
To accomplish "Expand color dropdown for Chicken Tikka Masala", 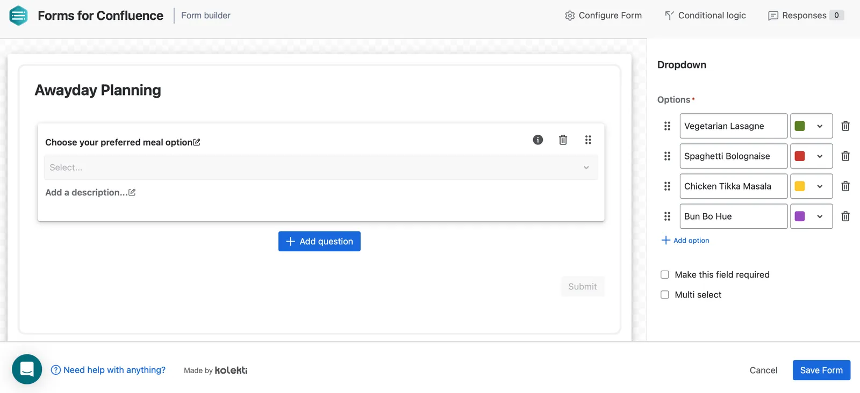I will pyautogui.click(x=820, y=186).
